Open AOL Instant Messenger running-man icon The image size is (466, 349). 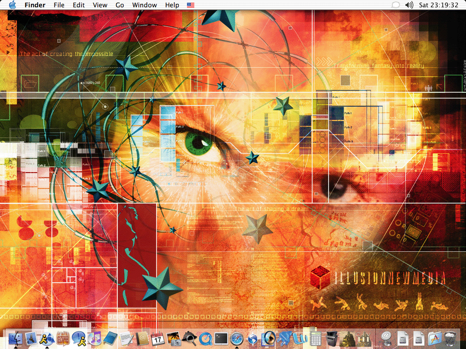point(47,339)
